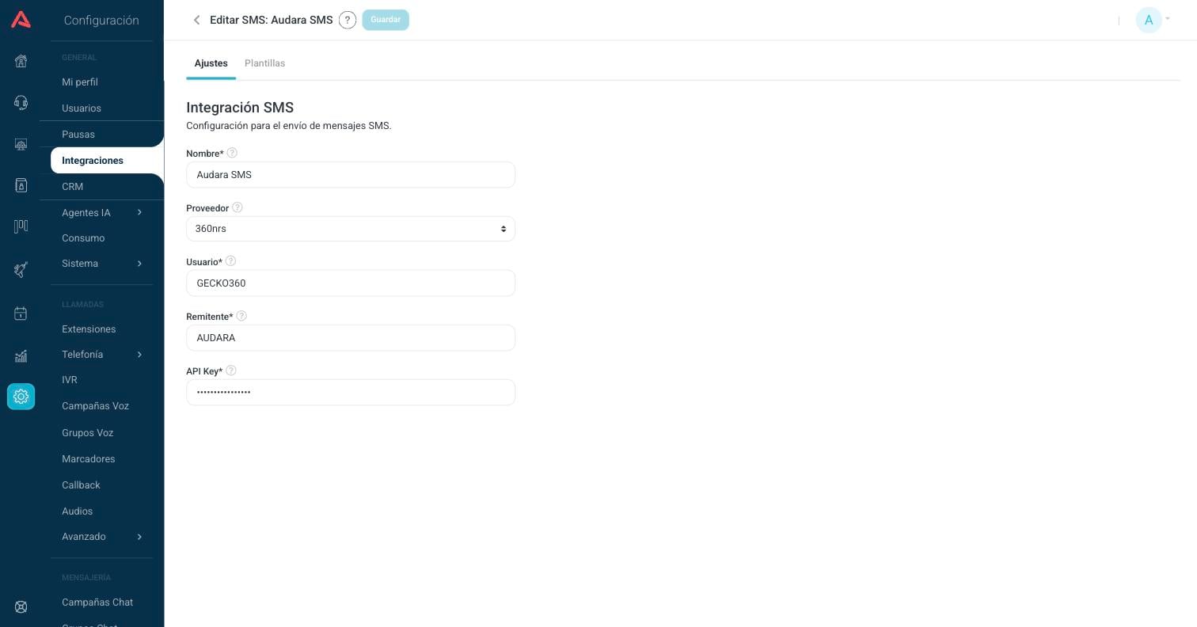This screenshot has width=1197, height=627.
Task: Click the masked API Key field
Action: 351,393
